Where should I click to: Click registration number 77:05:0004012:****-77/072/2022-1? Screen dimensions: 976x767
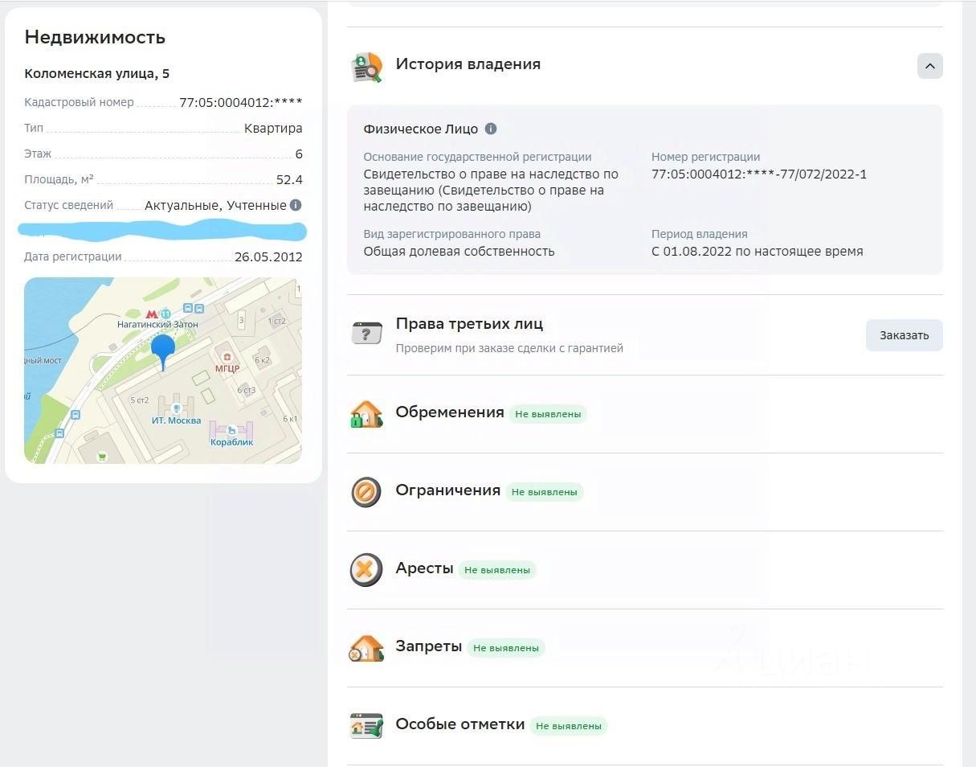click(x=759, y=174)
